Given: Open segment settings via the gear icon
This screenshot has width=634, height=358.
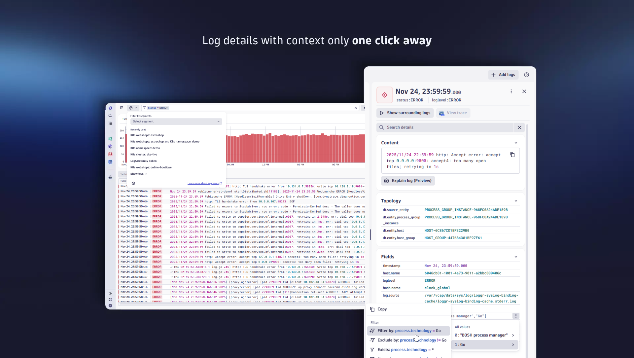Looking at the screenshot, I should 133,183.
